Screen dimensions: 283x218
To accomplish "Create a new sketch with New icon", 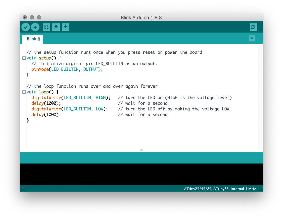I will point(46,27).
